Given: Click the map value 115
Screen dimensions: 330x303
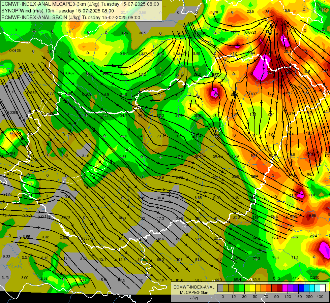Looking at the screenshot, I should pyautogui.click(x=296, y=278).
